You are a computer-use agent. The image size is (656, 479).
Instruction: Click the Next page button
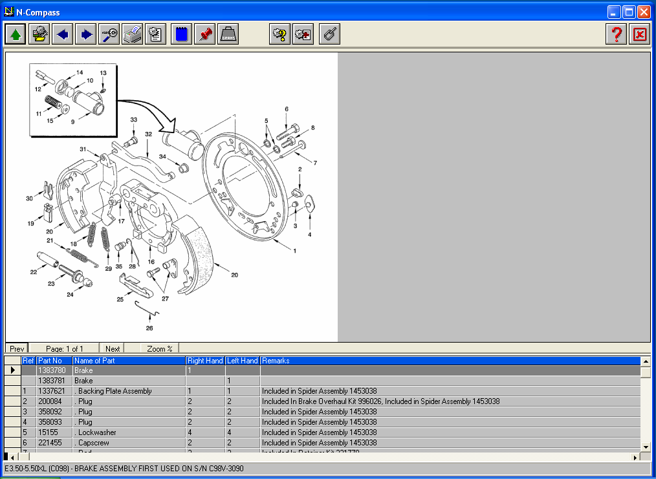113,348
